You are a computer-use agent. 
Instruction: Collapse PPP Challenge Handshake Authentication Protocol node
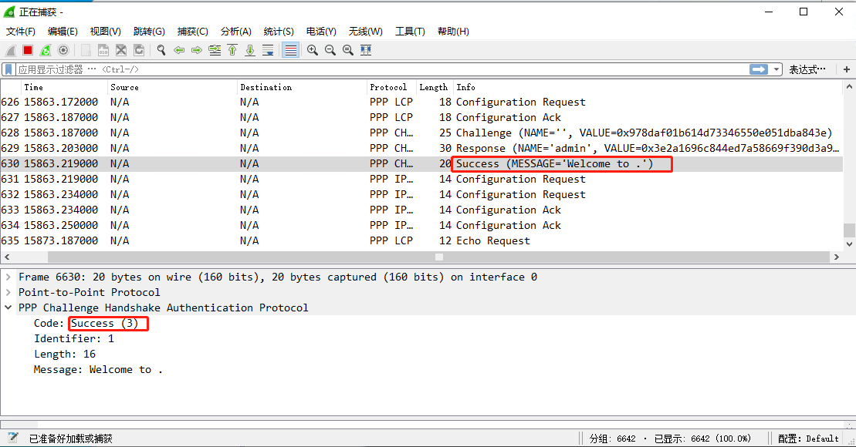8,308
